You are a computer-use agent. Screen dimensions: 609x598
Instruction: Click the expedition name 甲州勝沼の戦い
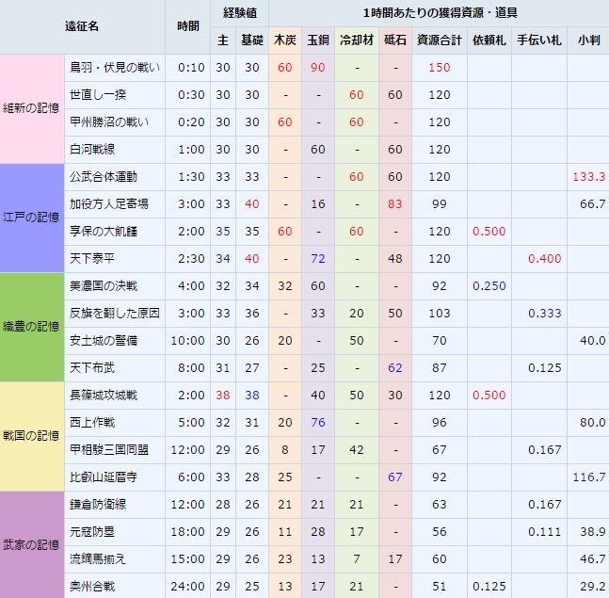[x=109, y=122]
